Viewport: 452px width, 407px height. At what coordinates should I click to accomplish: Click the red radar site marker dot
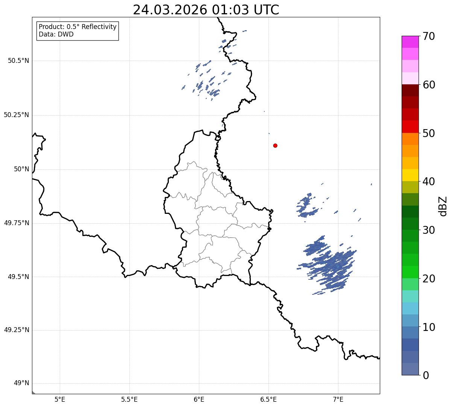coord(275,145)
